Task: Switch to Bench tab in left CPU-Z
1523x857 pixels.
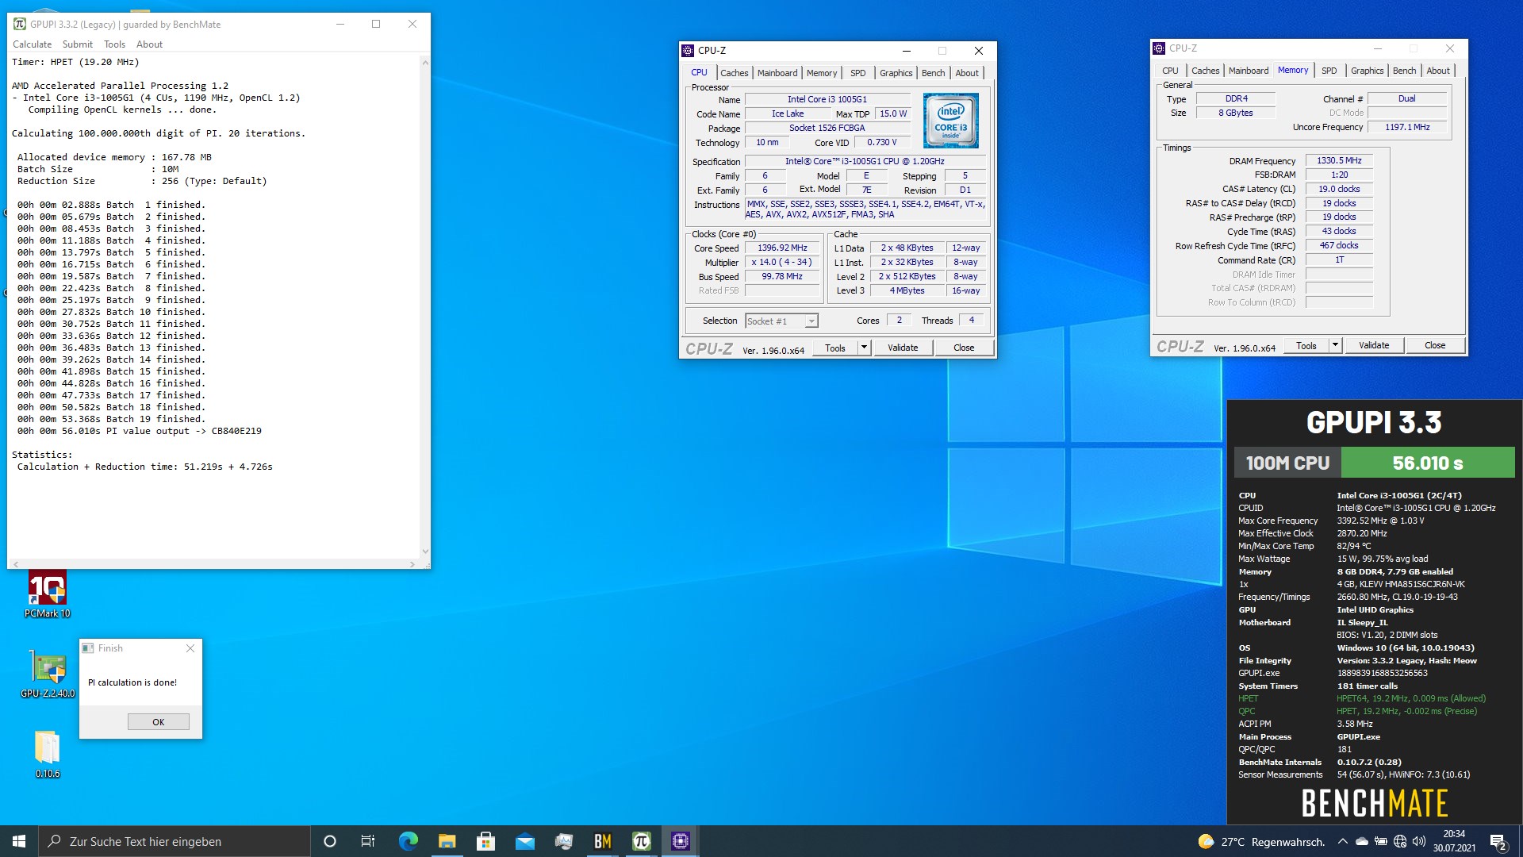Action: 934,73
